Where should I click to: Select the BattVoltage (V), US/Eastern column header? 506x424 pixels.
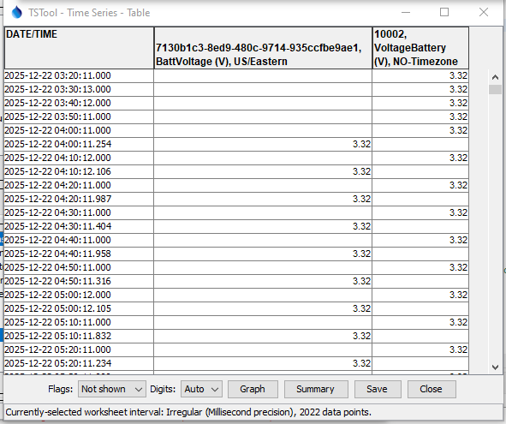[x=263, y=48]
